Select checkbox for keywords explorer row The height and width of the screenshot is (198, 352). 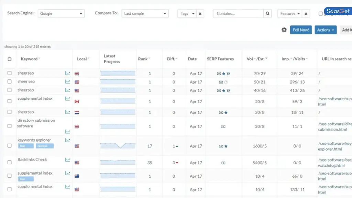(10, 146)
